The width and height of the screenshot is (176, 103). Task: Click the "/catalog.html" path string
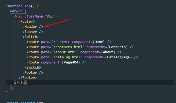67,57
